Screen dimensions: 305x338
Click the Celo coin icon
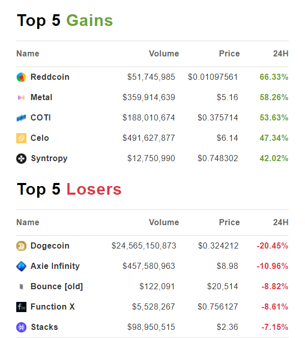(x=21, y=138)
